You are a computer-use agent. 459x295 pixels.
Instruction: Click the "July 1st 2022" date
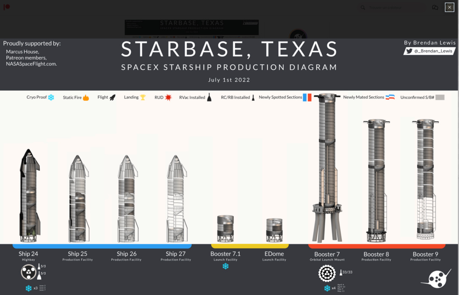229,80
